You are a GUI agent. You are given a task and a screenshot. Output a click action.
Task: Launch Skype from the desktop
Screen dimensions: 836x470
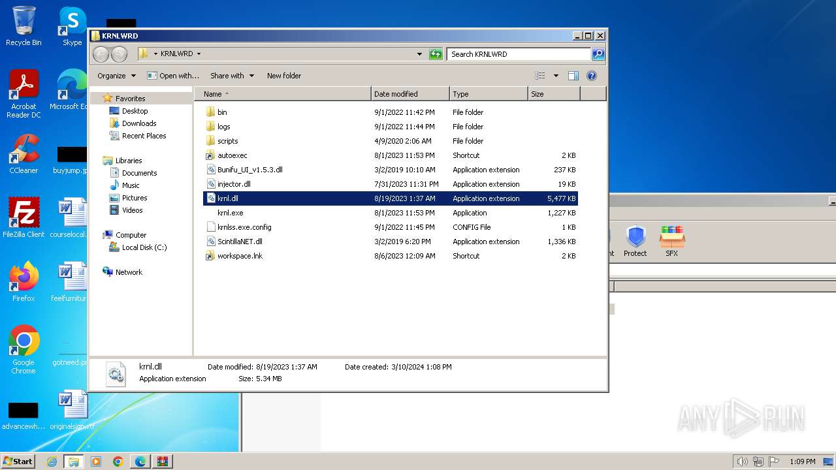72,26
